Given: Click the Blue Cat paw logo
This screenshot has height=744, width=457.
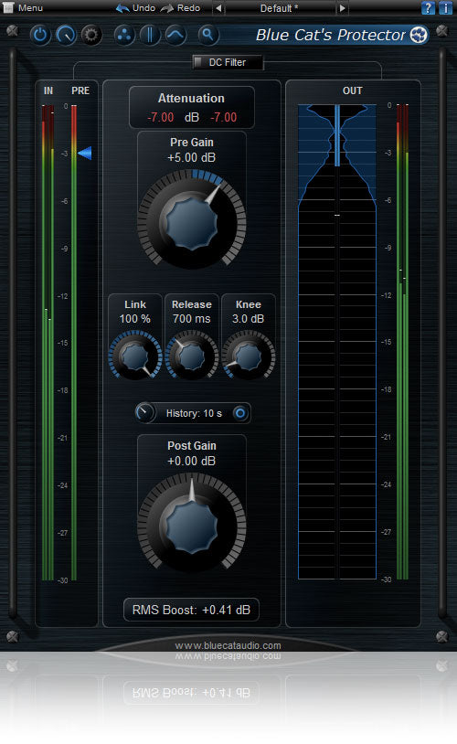Looking at the screenshot, I should (x=419, y=35).
